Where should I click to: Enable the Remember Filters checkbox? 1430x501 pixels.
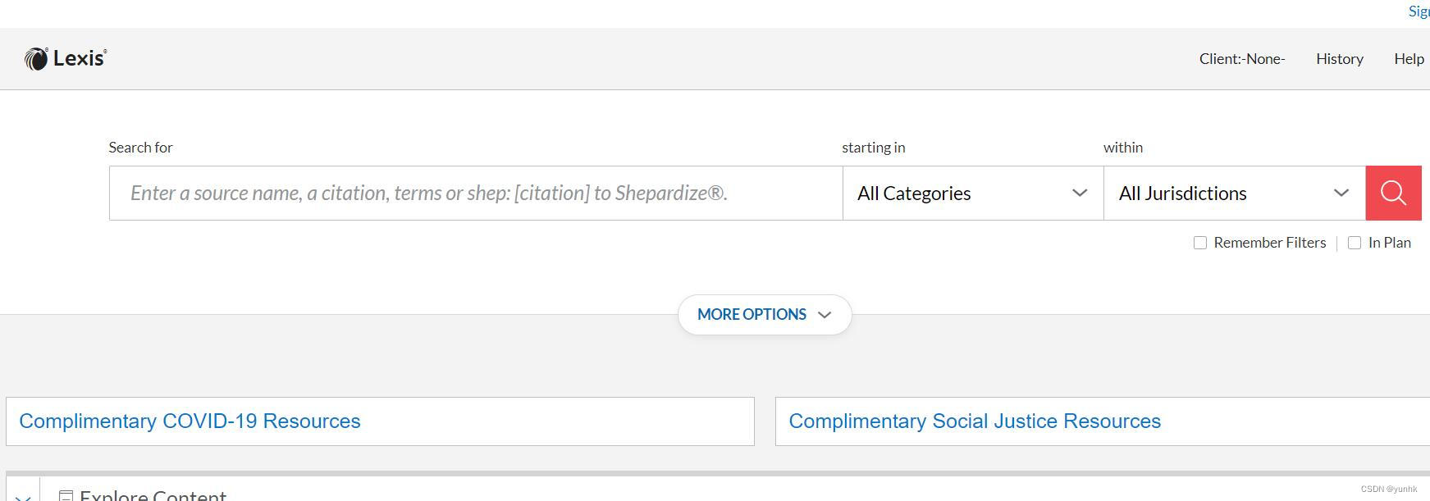(x=1200, y=243)
